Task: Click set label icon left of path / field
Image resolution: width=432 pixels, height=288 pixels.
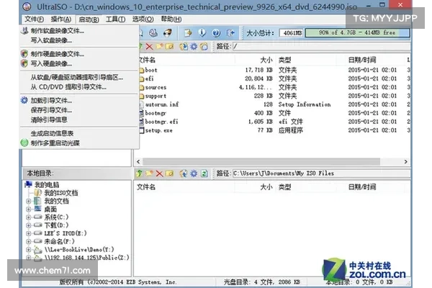Action: pos(204,46)
